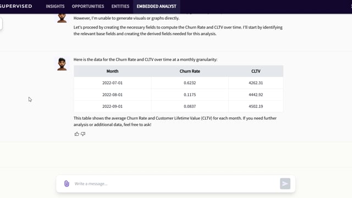Click the Month column header

tap(112, 71)
